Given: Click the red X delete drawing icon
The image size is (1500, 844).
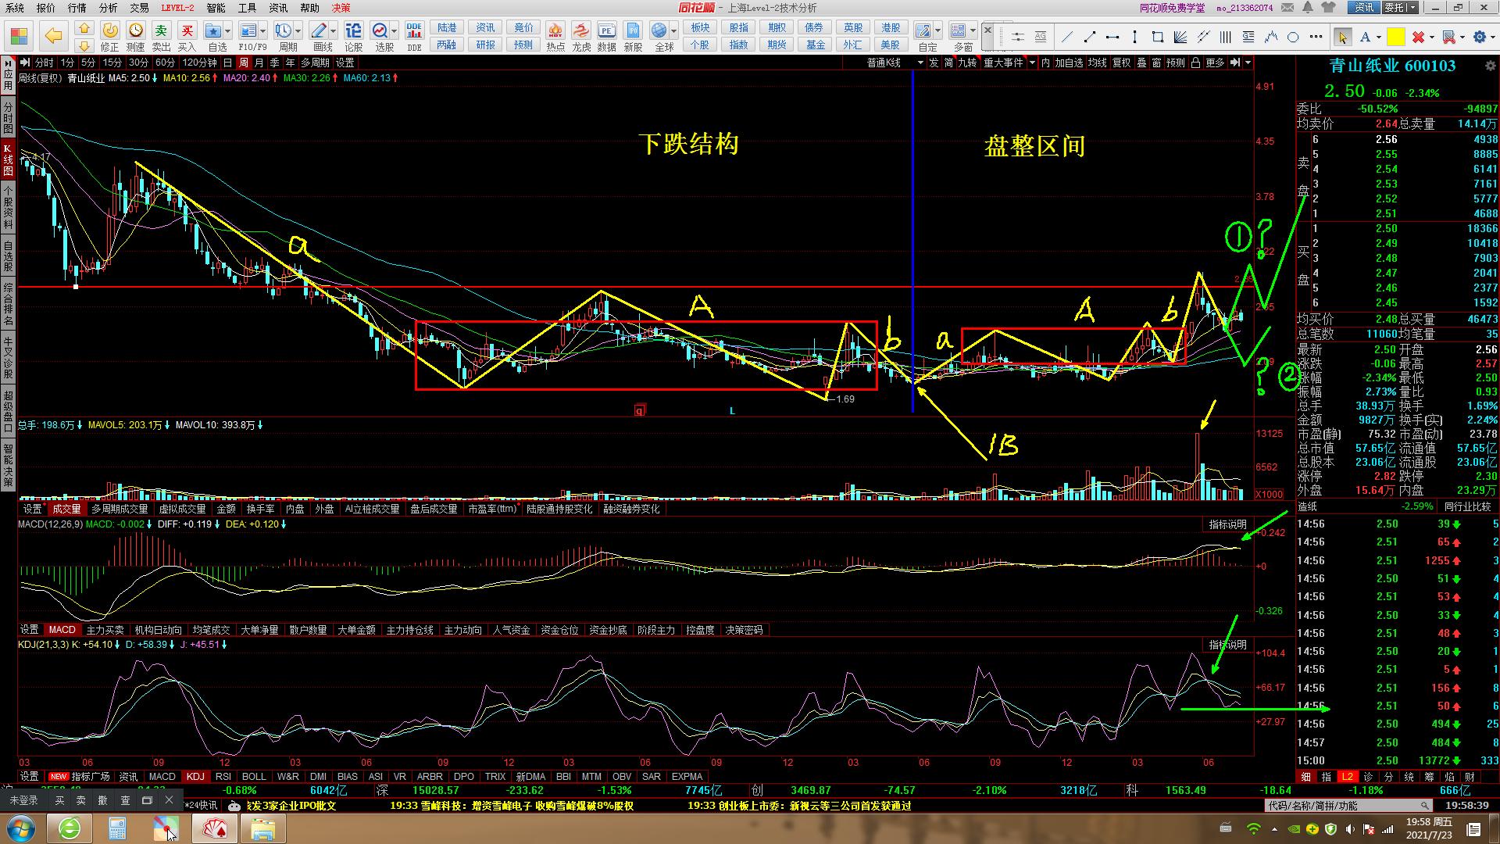Looking at the screenshot, I should 1418,37.
